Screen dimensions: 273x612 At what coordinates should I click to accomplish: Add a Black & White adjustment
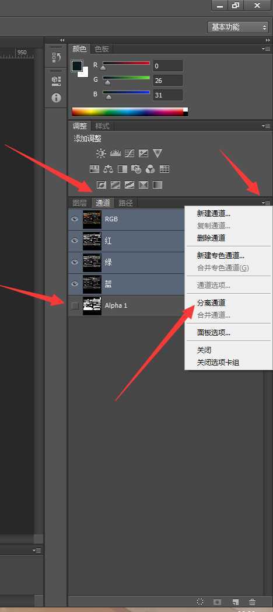[122, 169]
